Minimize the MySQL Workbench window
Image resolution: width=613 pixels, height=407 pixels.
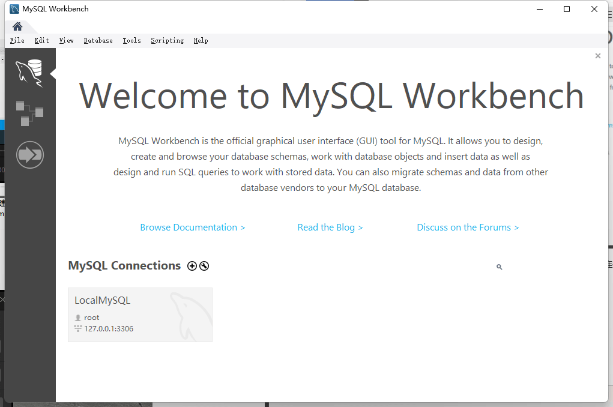(x=540, y=9)
